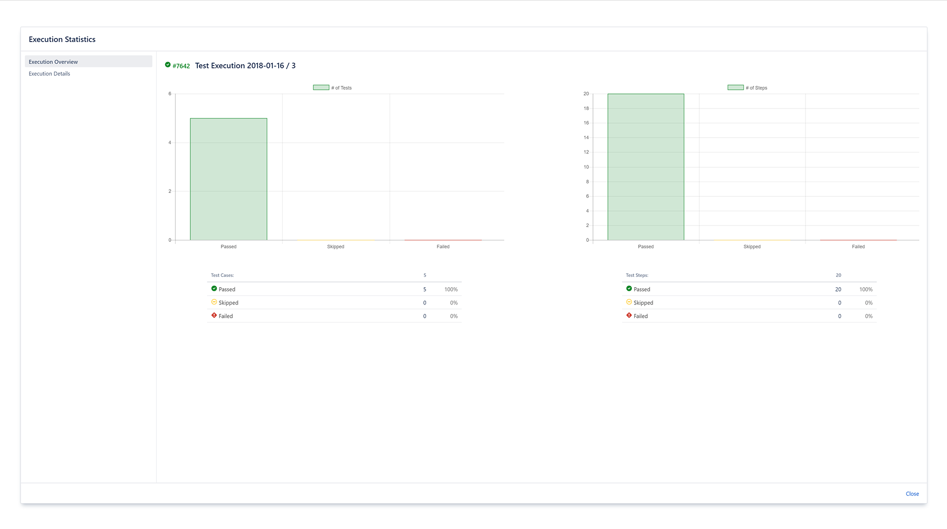Click 'Failed' label in Test Steps table
Image resolution: width=947 pixels, height=529 pixels.
click(641, 316)
